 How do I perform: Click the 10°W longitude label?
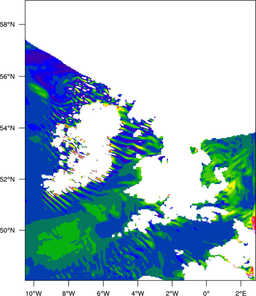(x=33, y=293)
